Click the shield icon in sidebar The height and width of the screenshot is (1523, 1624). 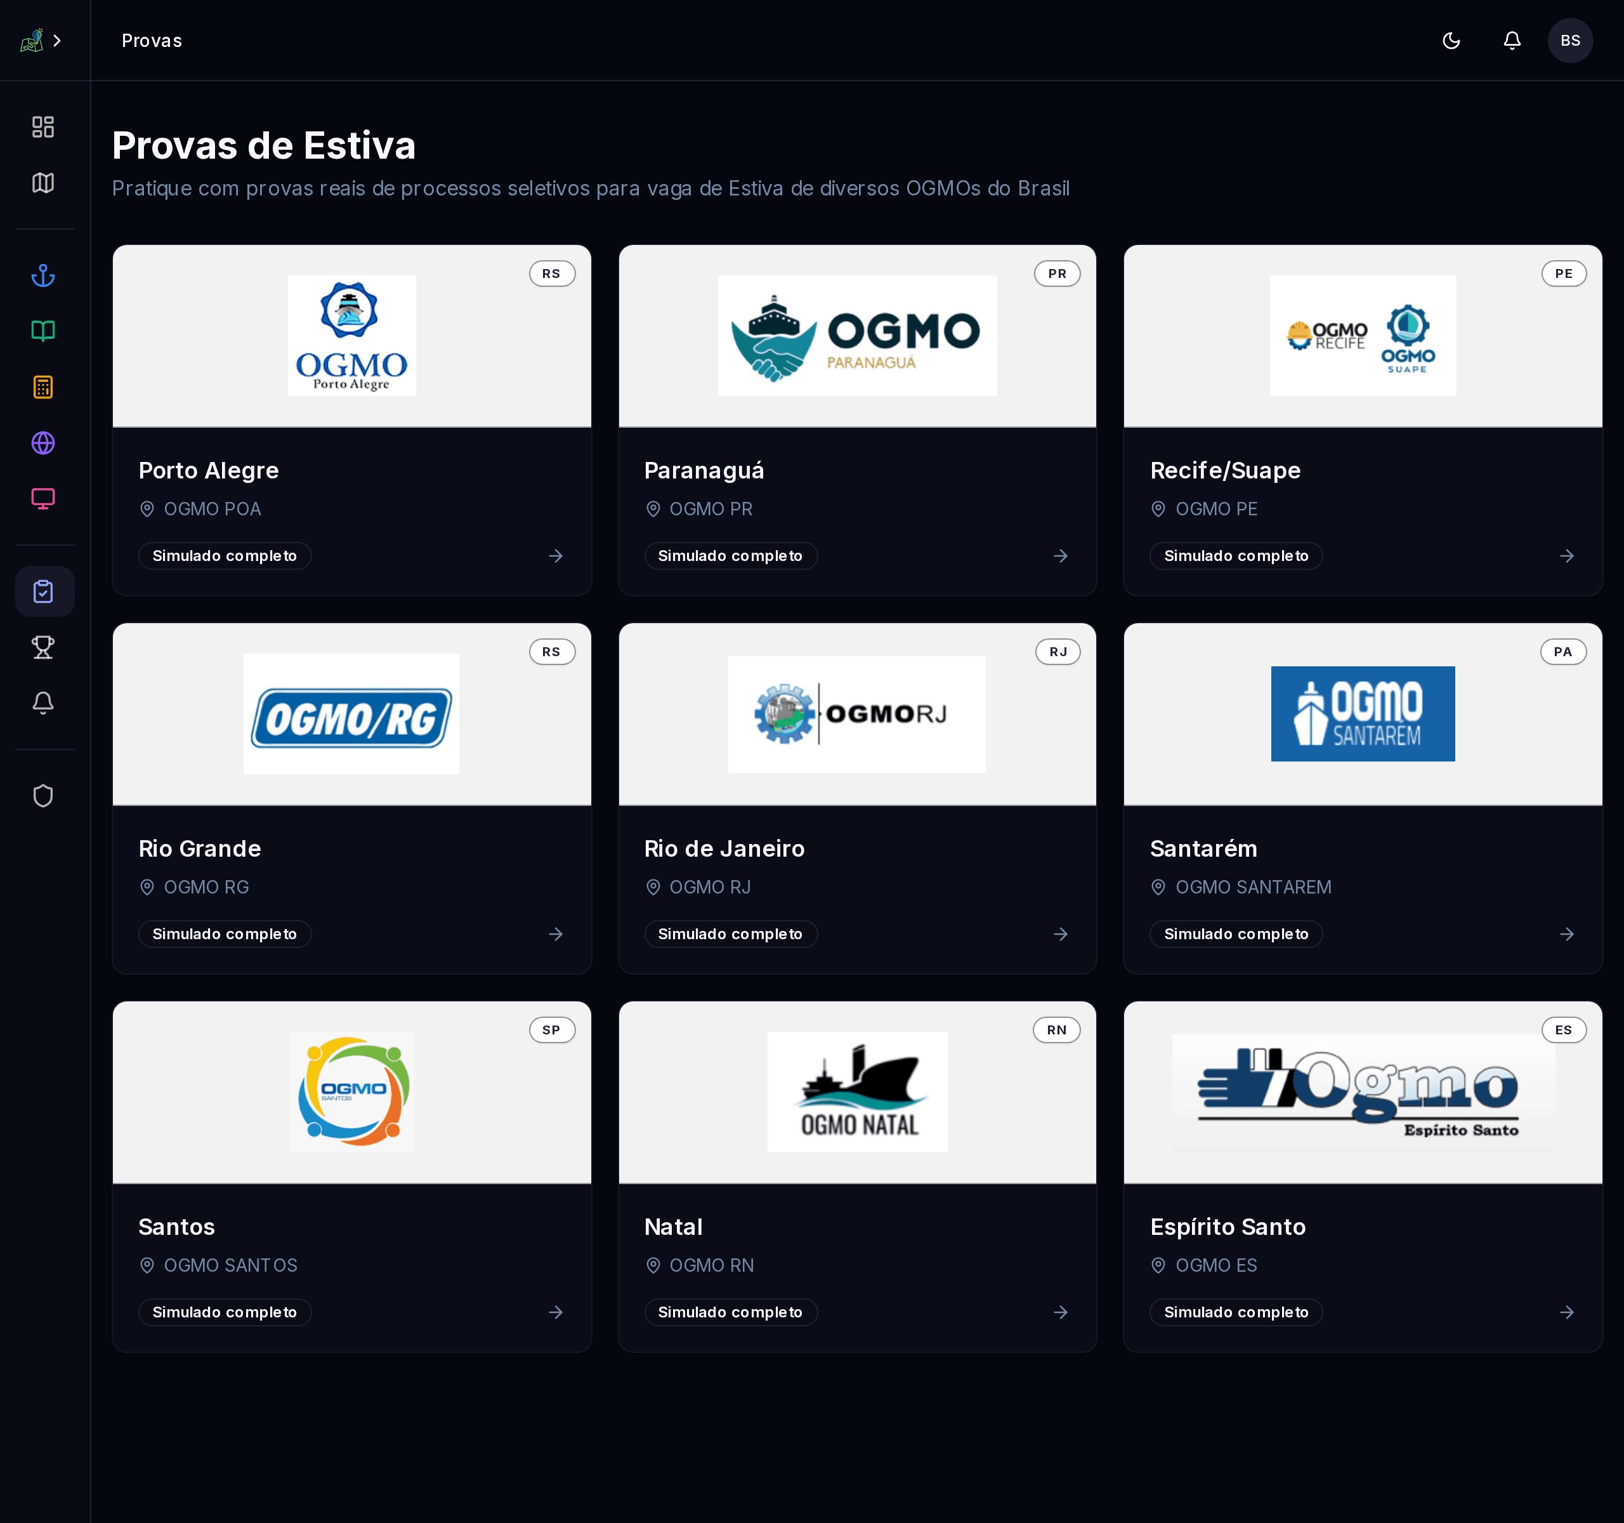point(43,796)
